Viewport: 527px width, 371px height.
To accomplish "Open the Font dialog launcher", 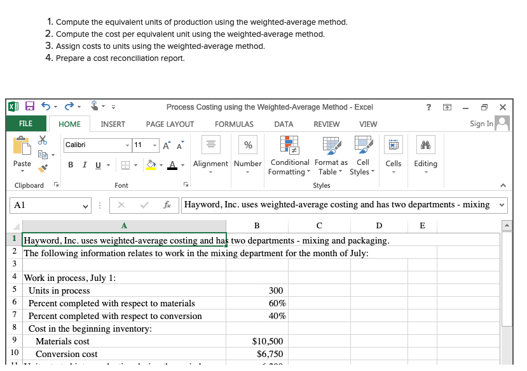I will [x=186, y=184].
